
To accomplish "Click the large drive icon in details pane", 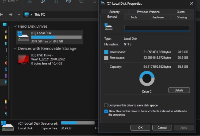I will click(7, 126).
